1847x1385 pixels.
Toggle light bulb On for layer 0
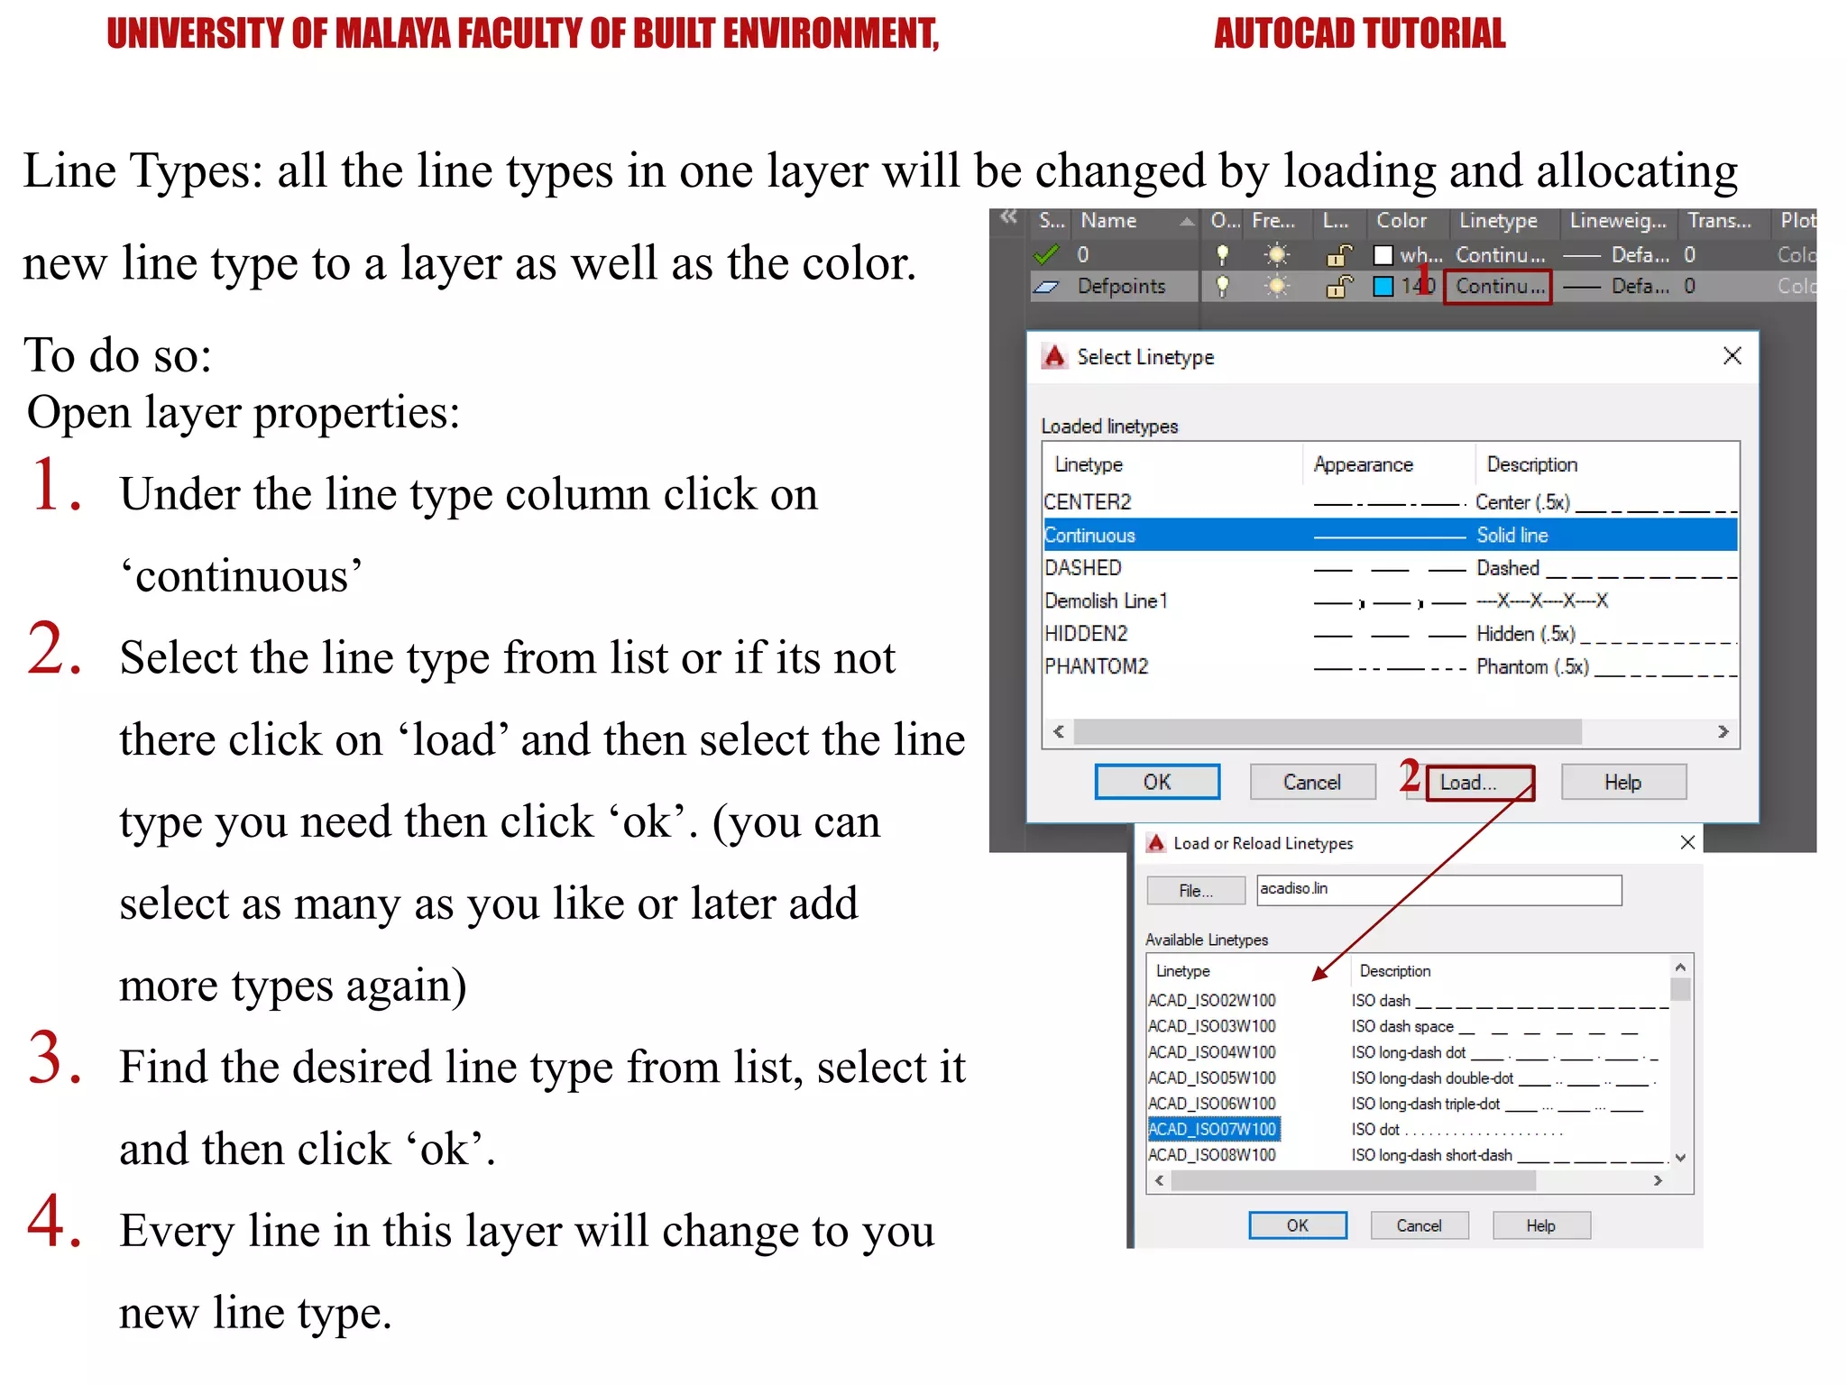coord(1222,255)
